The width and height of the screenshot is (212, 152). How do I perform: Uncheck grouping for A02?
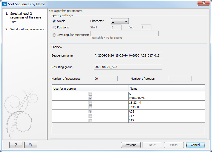(x=90, y=112)
